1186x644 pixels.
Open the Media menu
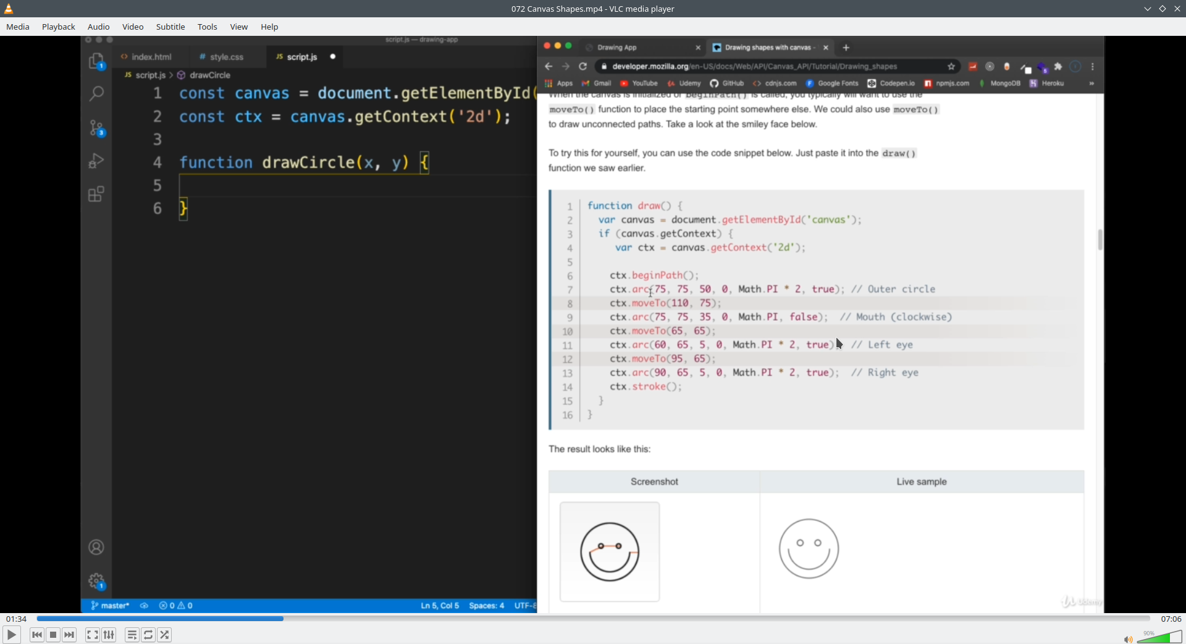coord(17,27)
